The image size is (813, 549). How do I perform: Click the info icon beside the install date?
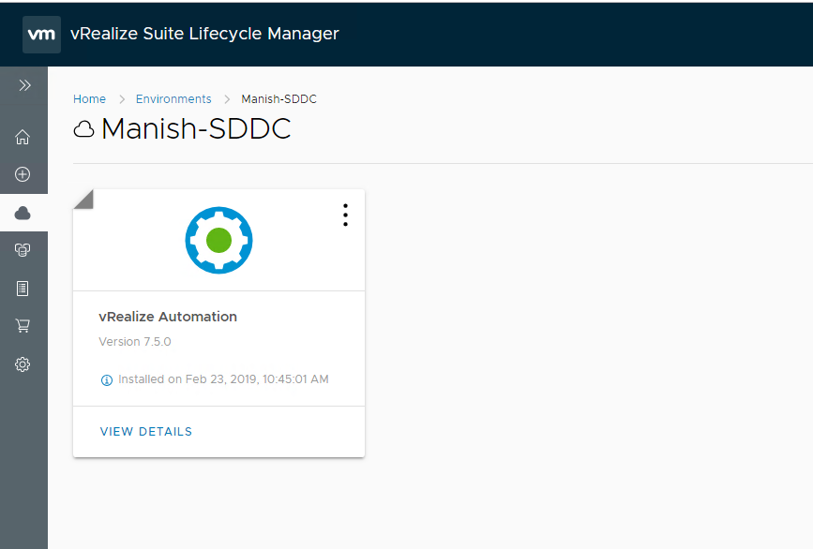point(106,380)
